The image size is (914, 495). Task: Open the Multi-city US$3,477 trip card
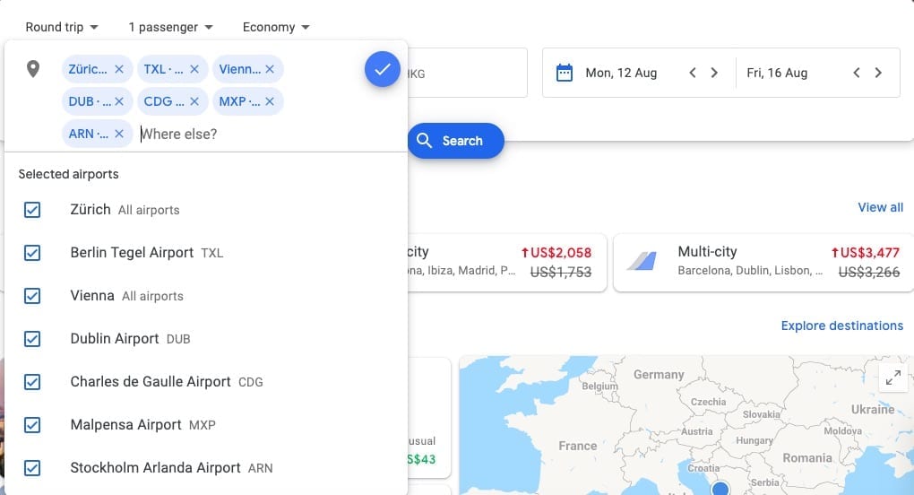point(763,263)
